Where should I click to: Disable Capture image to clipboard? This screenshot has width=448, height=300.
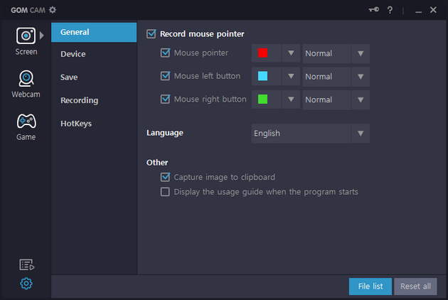click(166, 177)
